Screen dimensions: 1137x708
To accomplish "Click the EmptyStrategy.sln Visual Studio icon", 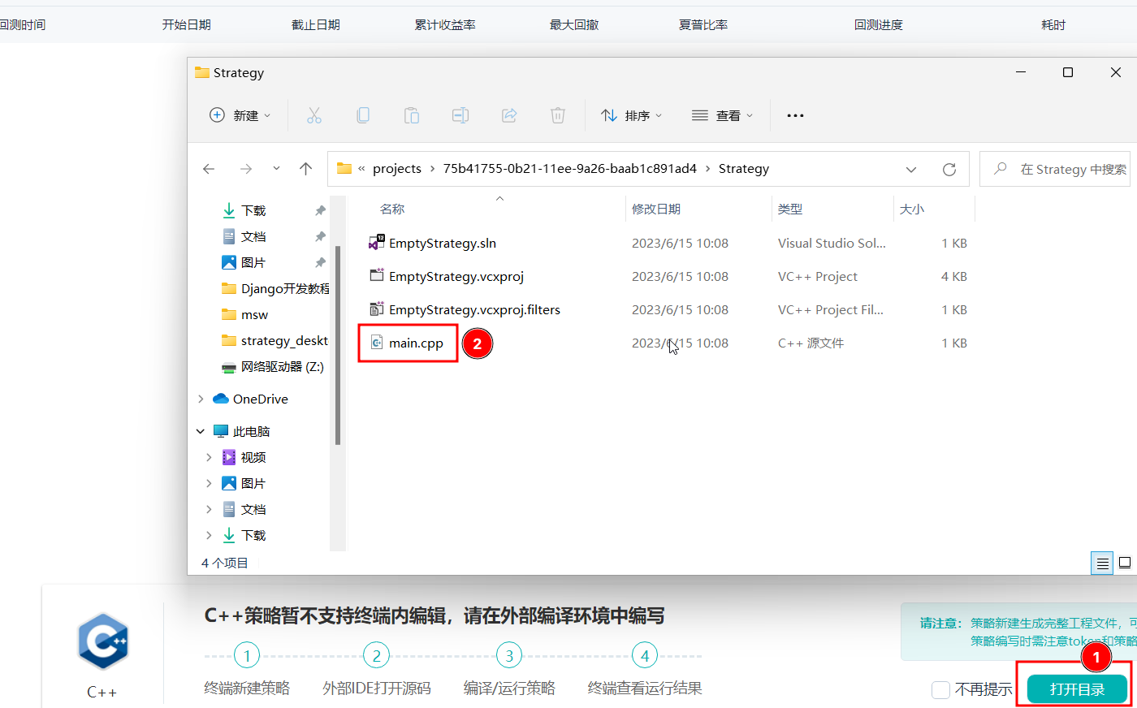I will pos(377,243).
